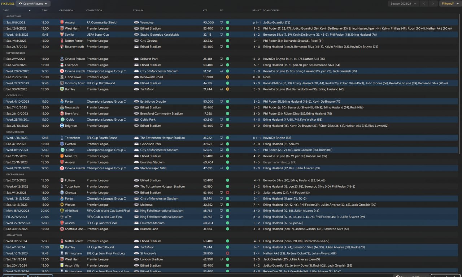Viewport: 462px width, 277px height.
Task: Click the vertical scrollbar of the fixtures list
Action: [460, 85]
